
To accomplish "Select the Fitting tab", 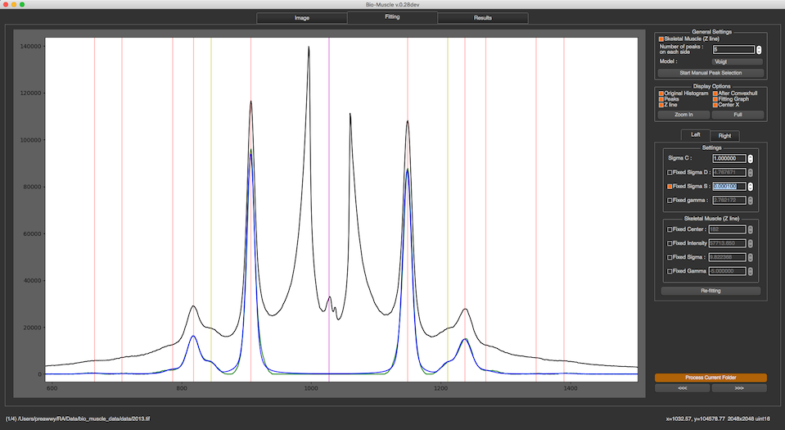I will [392, 17].
